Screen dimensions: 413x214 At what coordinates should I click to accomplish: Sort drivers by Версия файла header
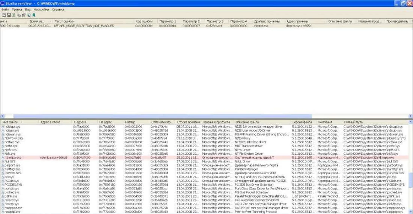click(303, 122)
